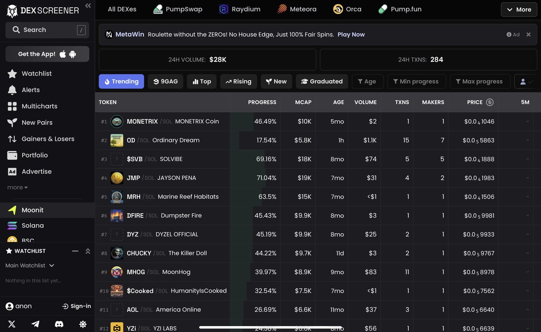Click the anon user avatar icon
The height and width of the screenshot is (332, 541).
pyautogui.click(x=9, y=306)
